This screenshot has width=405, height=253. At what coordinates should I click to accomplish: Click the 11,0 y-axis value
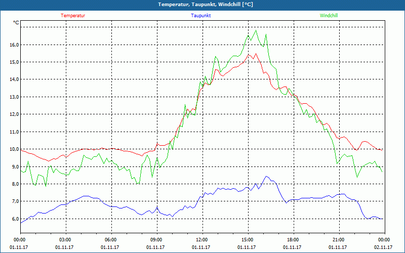coord(15,132)
